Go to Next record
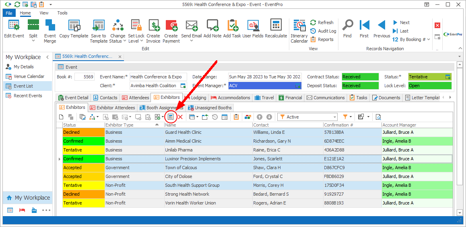Image resolution: width=466 pixels, height=227 pixels. (x=401, y=22)
